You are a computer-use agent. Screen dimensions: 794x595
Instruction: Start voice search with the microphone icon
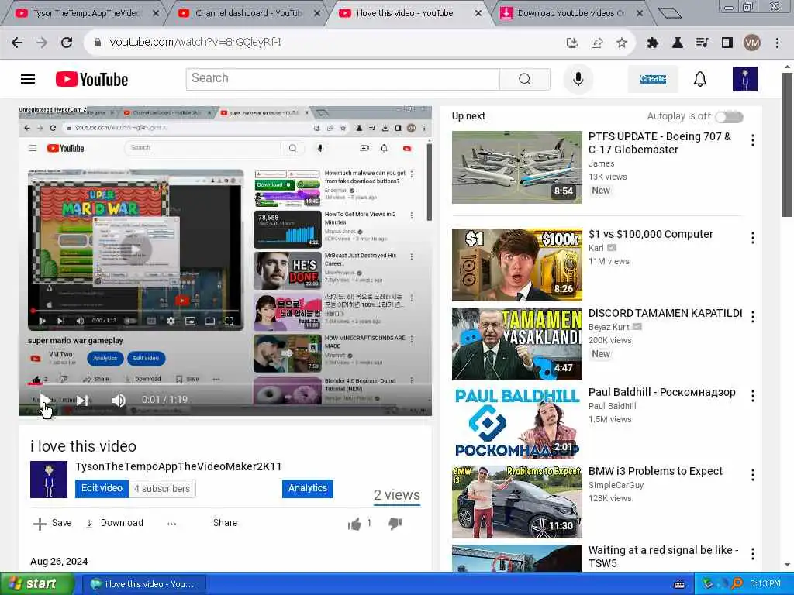pyautogui.click(x=578, y=79)
